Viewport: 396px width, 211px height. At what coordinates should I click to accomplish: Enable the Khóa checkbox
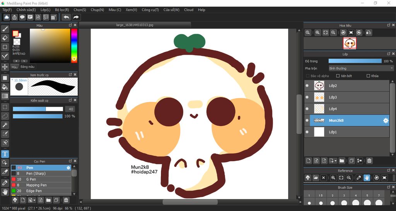[x=368, y=76]
